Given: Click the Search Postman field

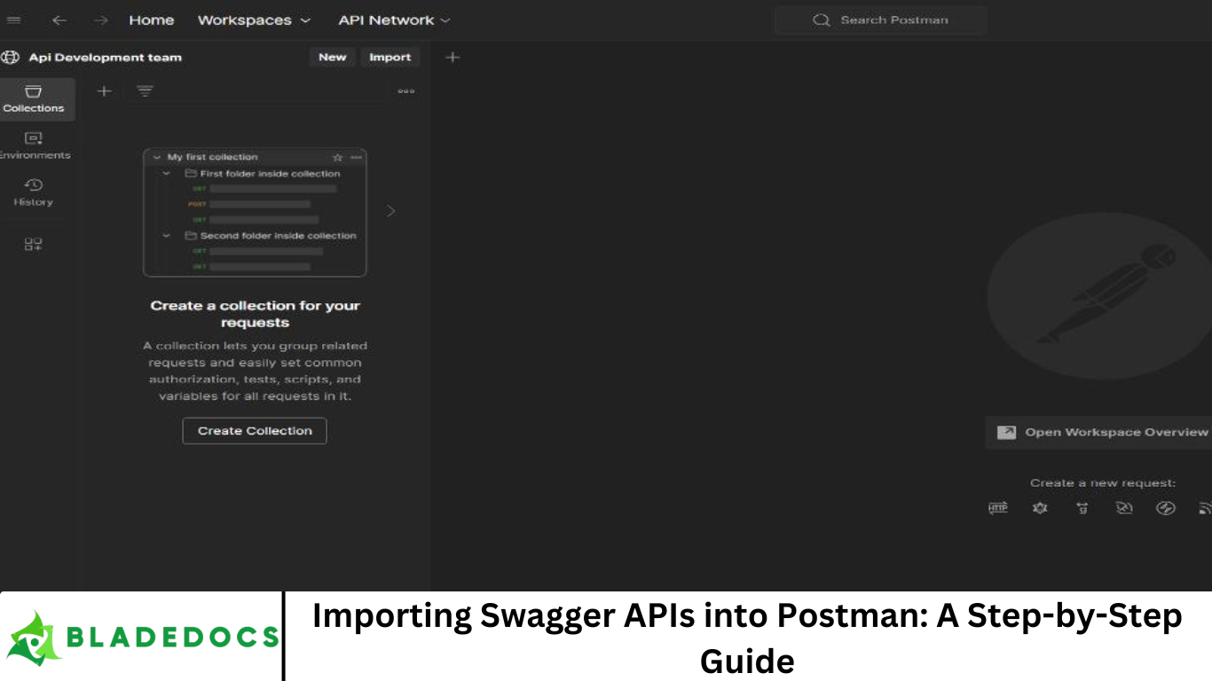Looking at the screenshot, I should [x=880, y=20].
